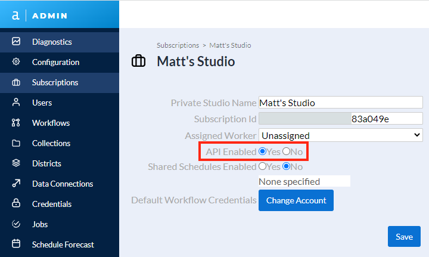This screenshot has height=257, width=429.
Task: Click the Data Connections arrow icon
Action: 16,184
